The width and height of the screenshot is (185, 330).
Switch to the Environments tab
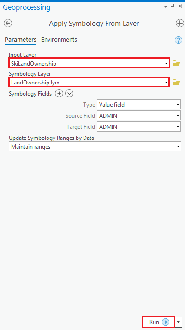(59, 40)
